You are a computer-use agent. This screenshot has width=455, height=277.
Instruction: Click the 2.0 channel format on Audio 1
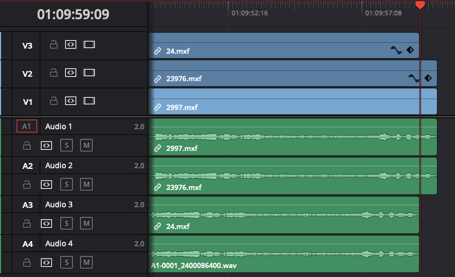(140, 127)
